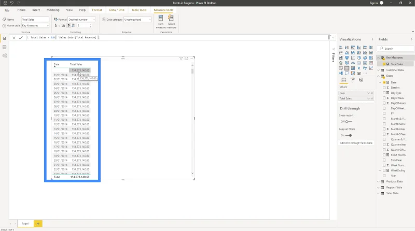Toggle Keep all filters switch
Screen dimensions: 415x231
(348, 135)
